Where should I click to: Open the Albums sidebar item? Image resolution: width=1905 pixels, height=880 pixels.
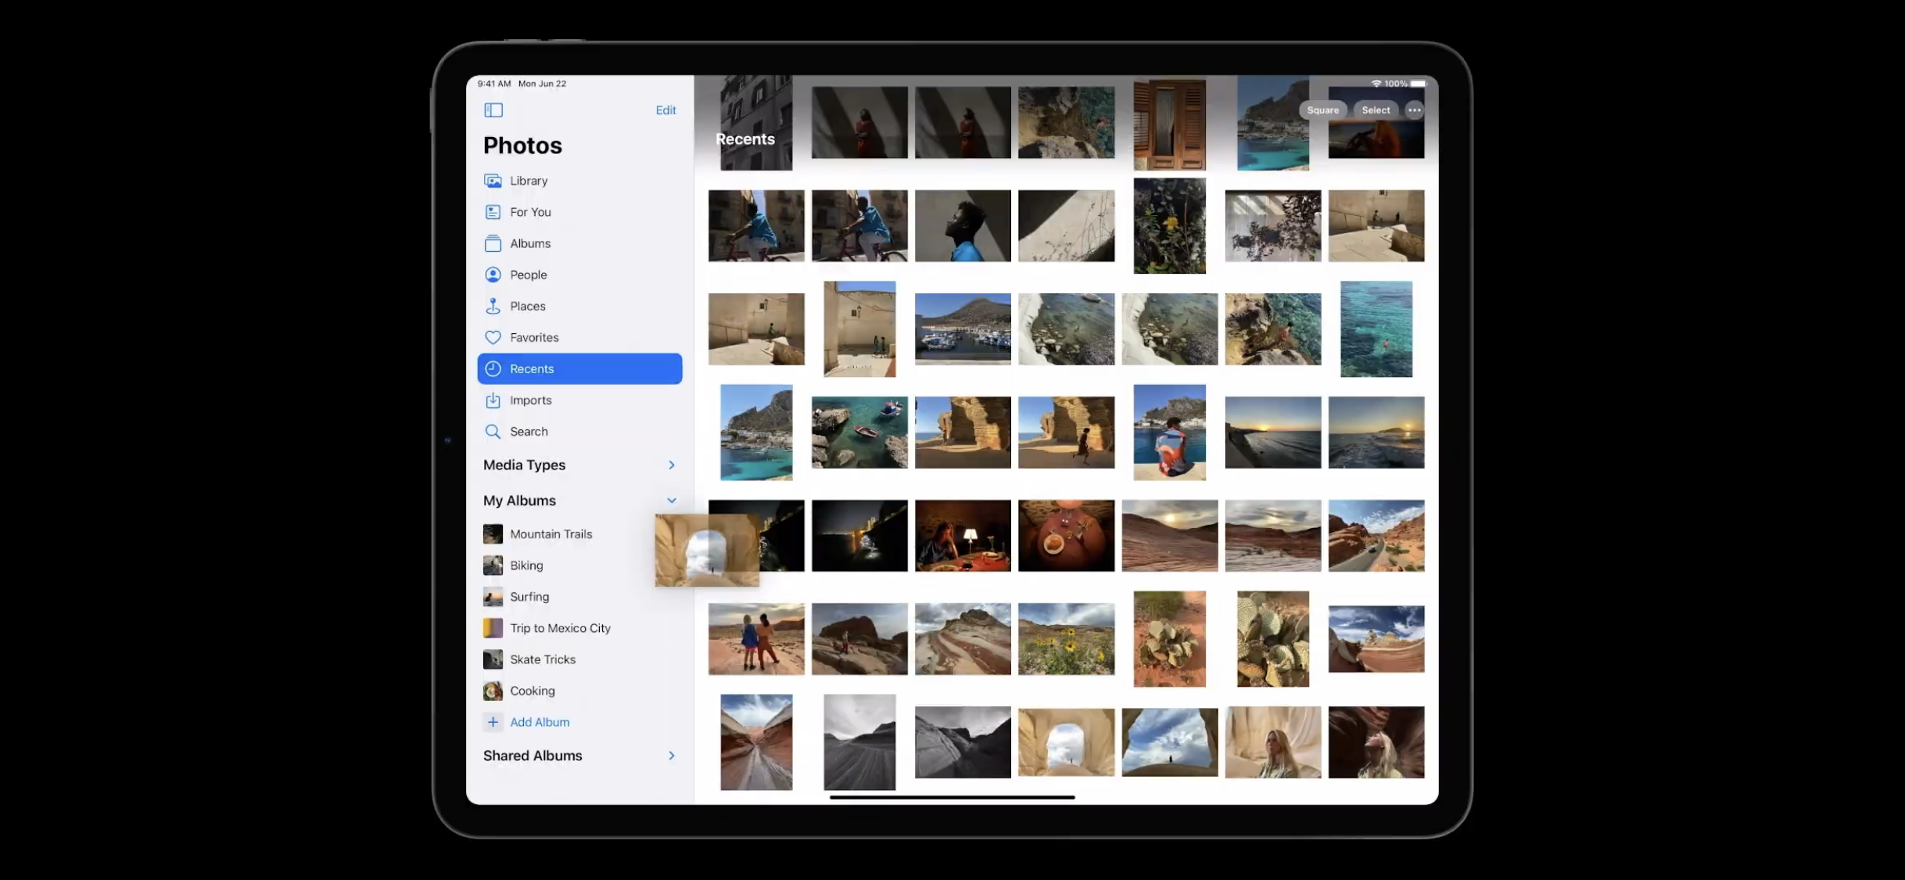coord(529,243)
